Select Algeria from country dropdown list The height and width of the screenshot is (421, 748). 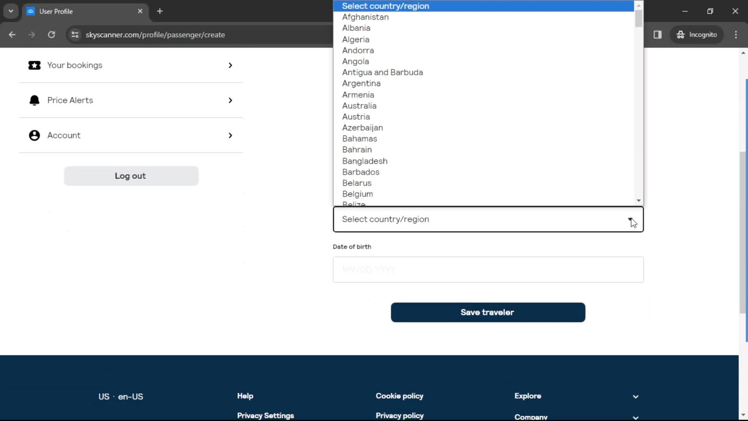click(356, 39)
